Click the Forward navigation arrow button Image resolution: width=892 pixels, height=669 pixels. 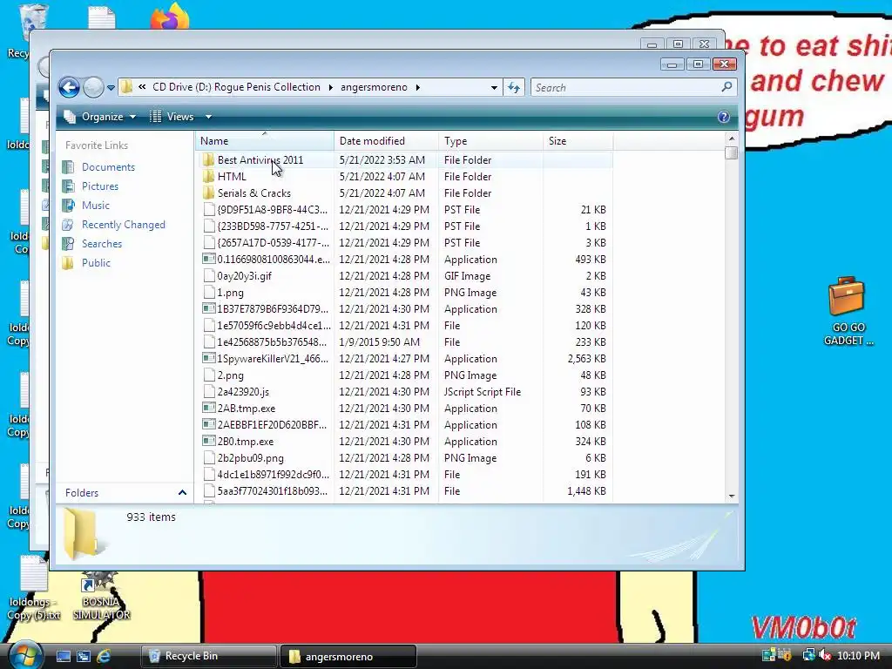coord(93,88)
